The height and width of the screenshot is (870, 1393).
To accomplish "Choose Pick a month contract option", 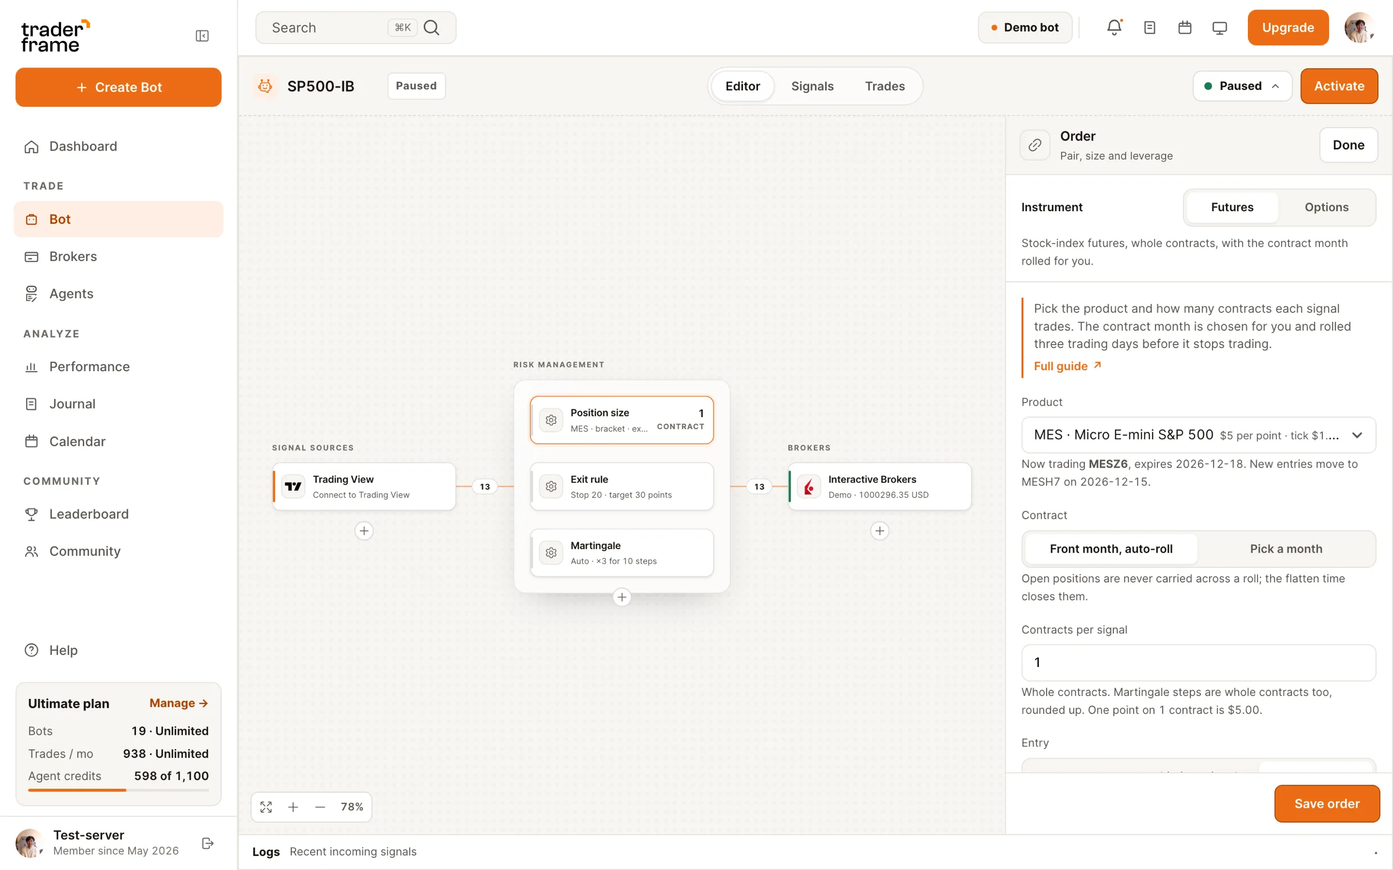I will tap(1286, 549).
